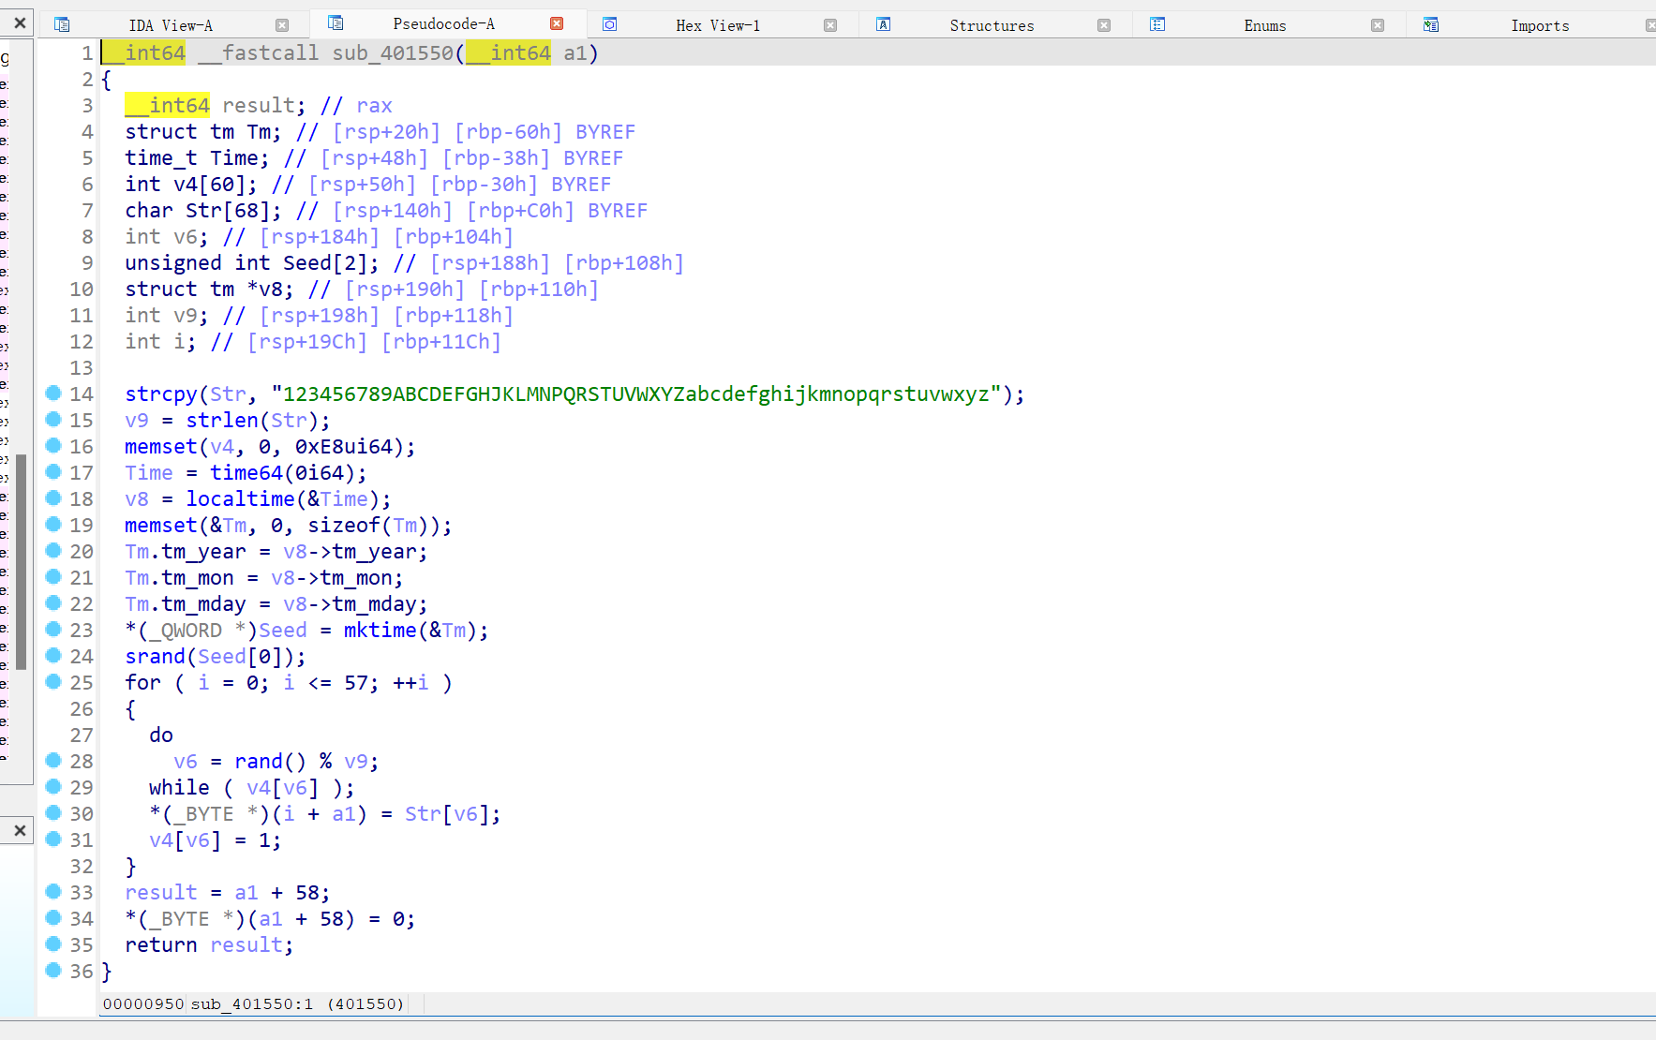Close the Structures tab
This screenshot has width=1656, height=1040.
point(1104,25)
